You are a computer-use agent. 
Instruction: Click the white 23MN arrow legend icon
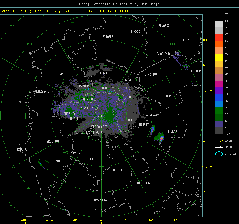click(x=219, y=147)
